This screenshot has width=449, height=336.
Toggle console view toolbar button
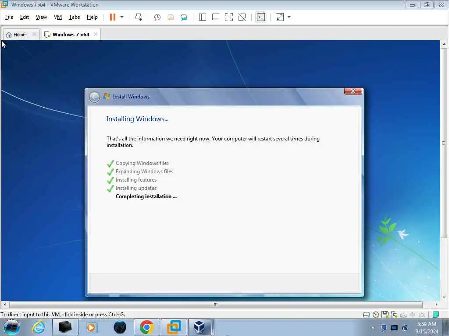[x=260, y=17]
